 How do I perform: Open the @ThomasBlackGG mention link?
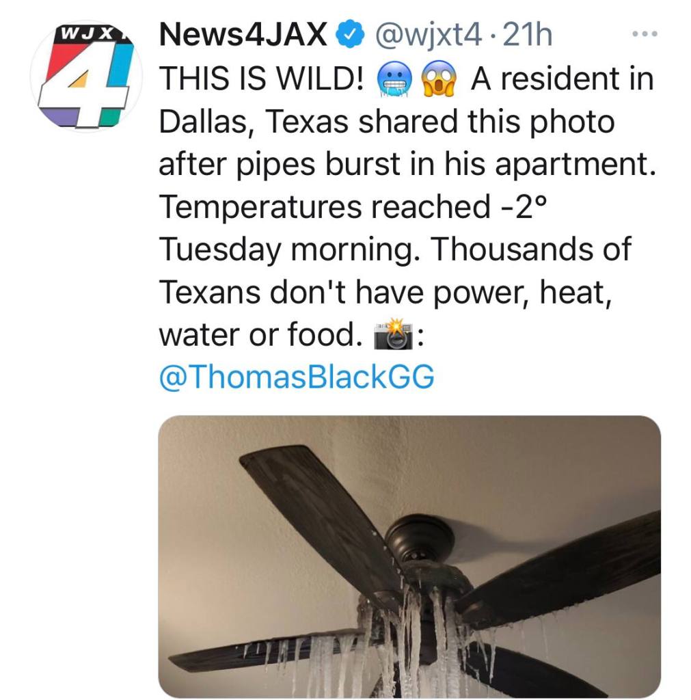(x=297, y=377)
